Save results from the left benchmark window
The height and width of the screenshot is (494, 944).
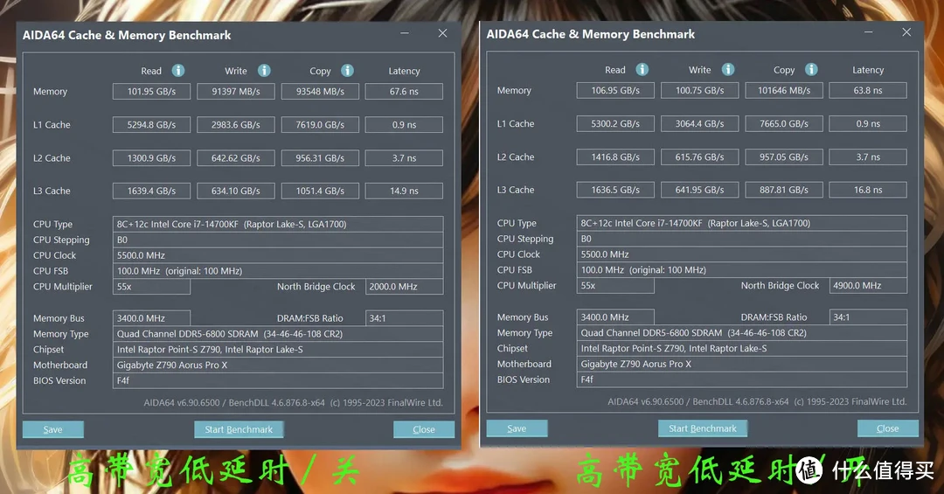tap(53, 429)
